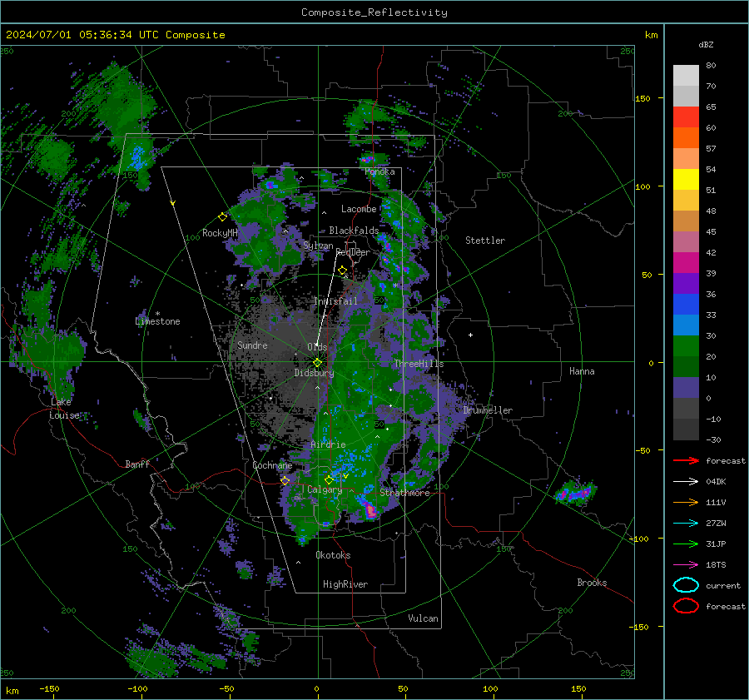Click the Blackfalds city label
Screen dimensions: 749x700
tap(354, 231)
